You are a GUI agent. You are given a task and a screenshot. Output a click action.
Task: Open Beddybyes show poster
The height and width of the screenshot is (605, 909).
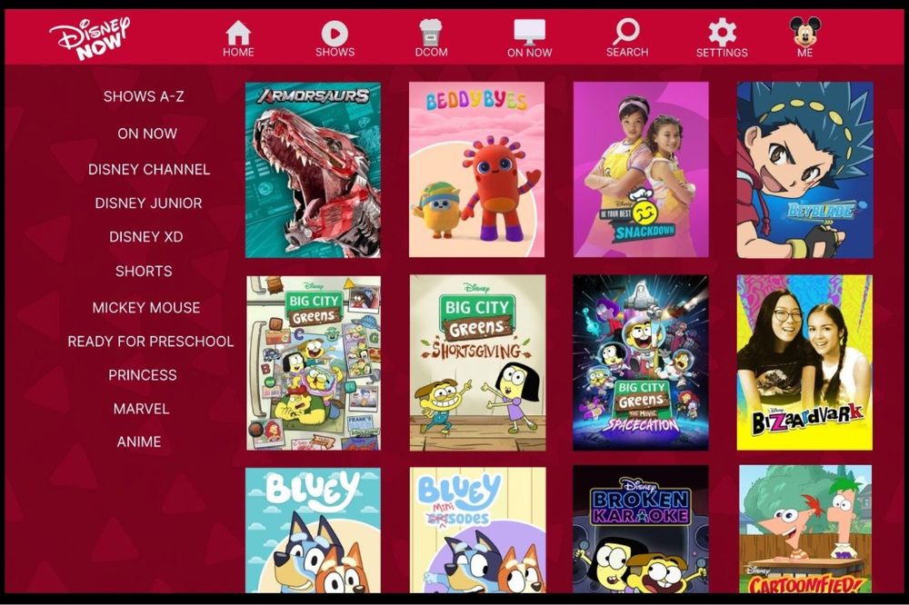[x=476, y=170]
